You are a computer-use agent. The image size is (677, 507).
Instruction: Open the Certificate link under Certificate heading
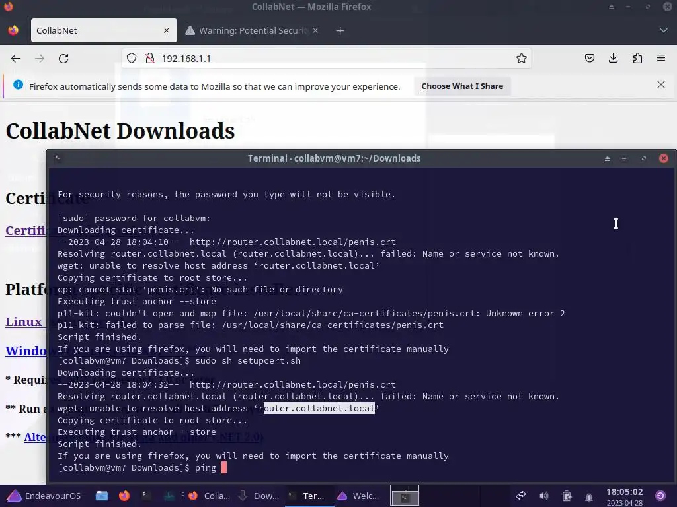[x=26, y=230]
